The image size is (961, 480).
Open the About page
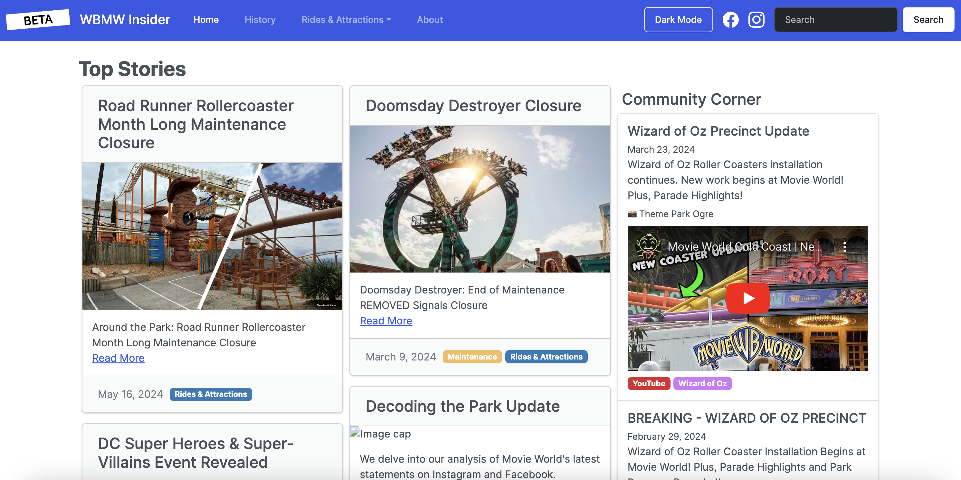(430, 20)
